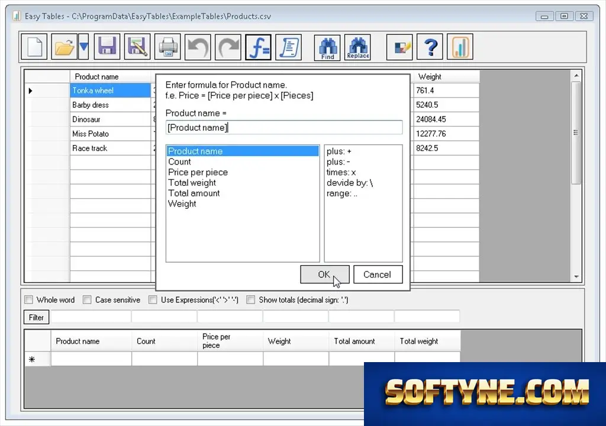
Task: Open the Replace tool icon
Action: (357, 47)
